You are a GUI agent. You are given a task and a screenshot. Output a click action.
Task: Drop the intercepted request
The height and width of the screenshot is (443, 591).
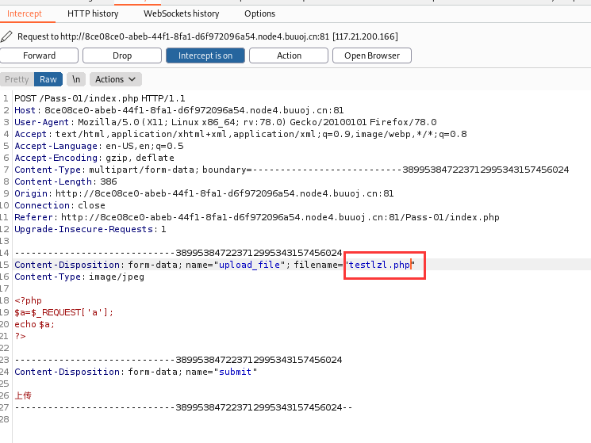click(x=122, y=55)
